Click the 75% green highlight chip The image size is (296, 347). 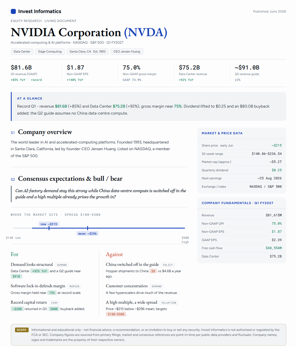(52, 293)
